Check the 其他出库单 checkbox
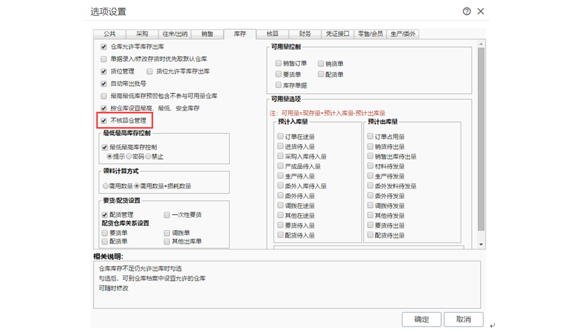This screenshot has height=332, width=580. click(x=167, y=241)
